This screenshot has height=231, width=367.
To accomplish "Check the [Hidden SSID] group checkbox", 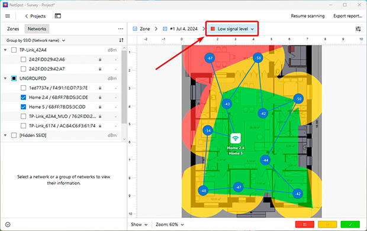I will coord(14,135).
